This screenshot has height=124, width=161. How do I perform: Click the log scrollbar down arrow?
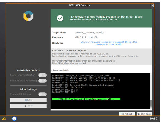coord(151,108)
